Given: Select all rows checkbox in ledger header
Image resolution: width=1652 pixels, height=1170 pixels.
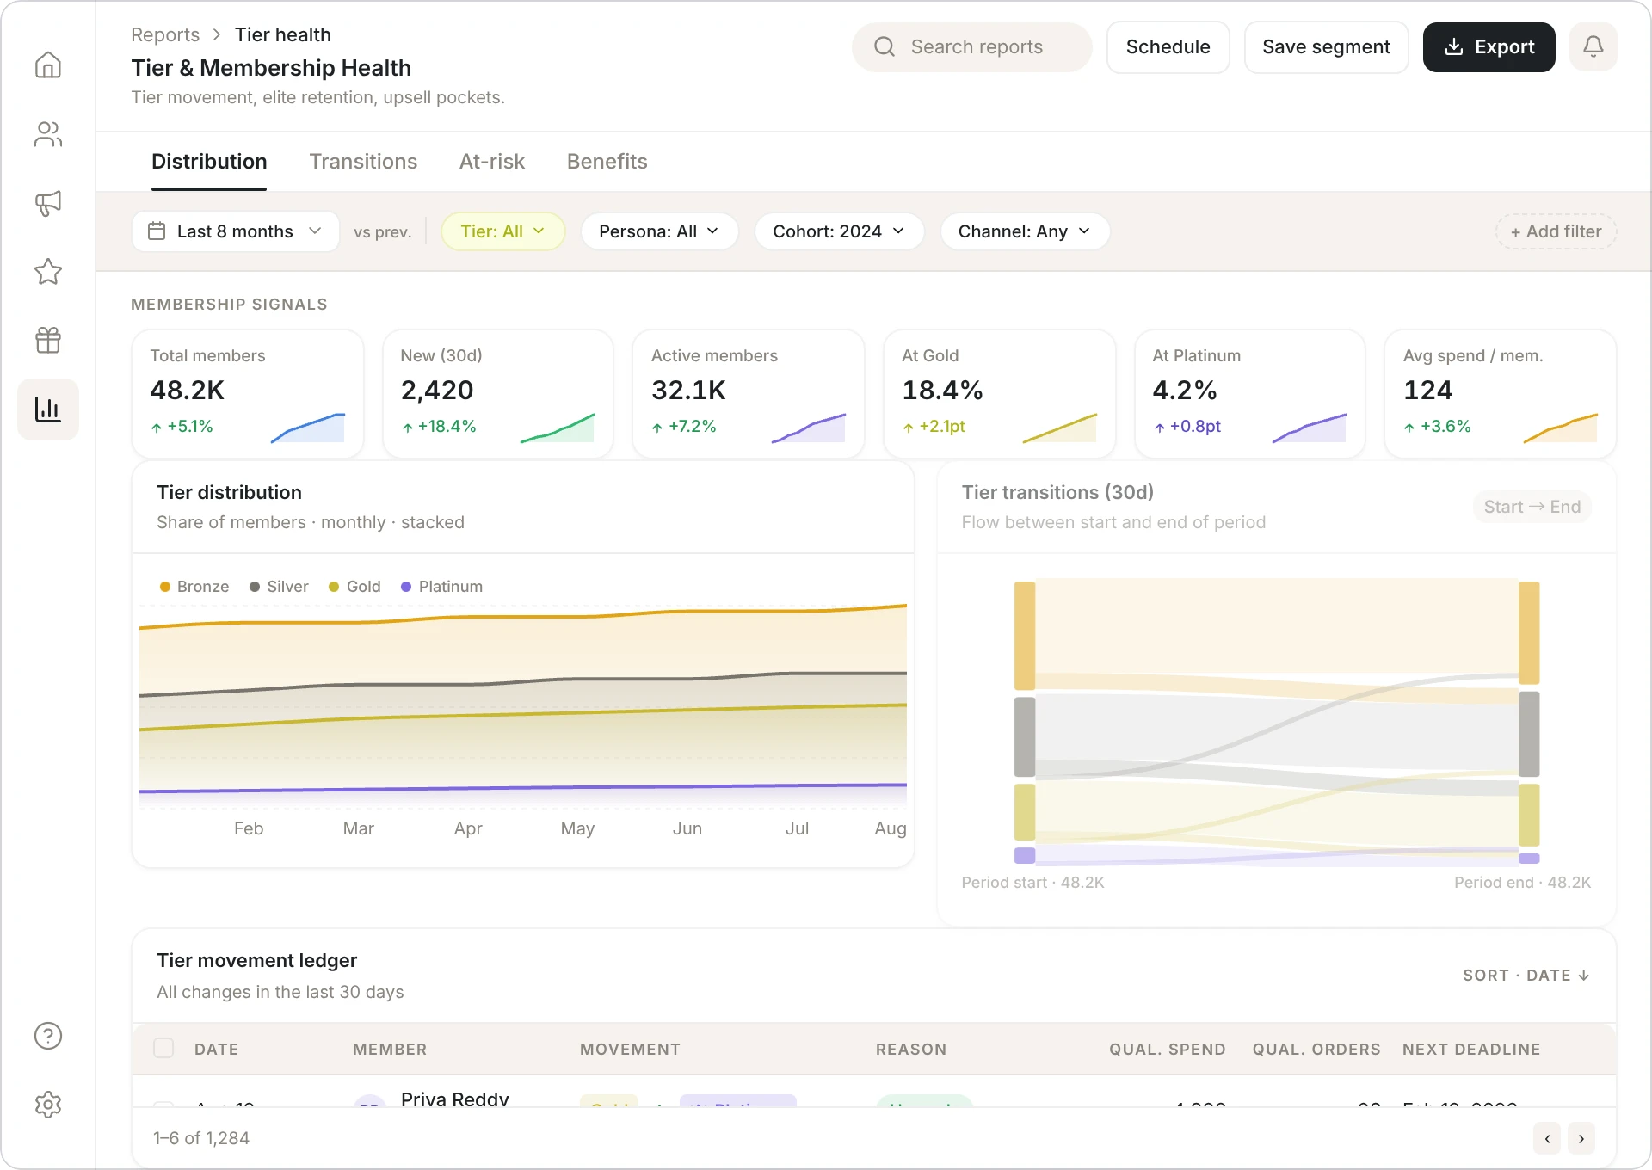Looking at the screenshot, I should [163, 1048].
